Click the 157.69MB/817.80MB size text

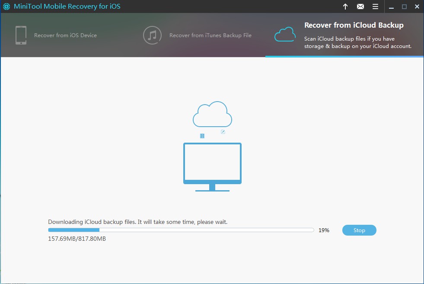click(77, 239)
